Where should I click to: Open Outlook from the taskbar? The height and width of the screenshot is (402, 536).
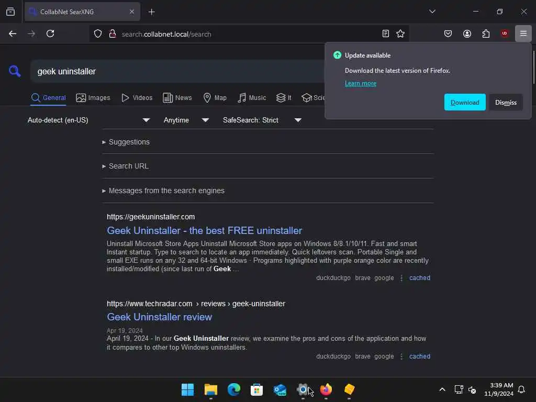coord(280,389)
